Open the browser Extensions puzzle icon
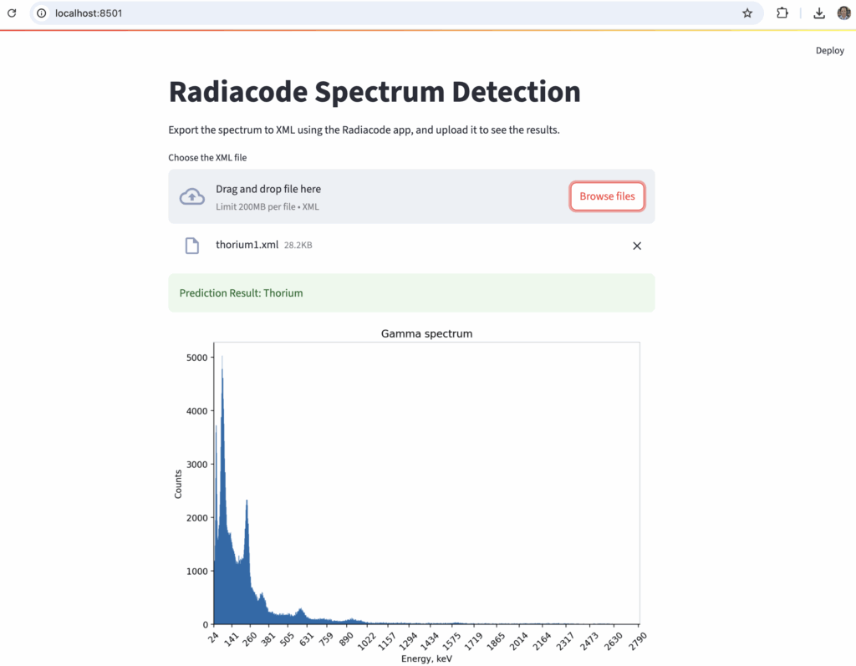Image resolution: width=856 pixels, height=666 pixels. click(782, 13)
